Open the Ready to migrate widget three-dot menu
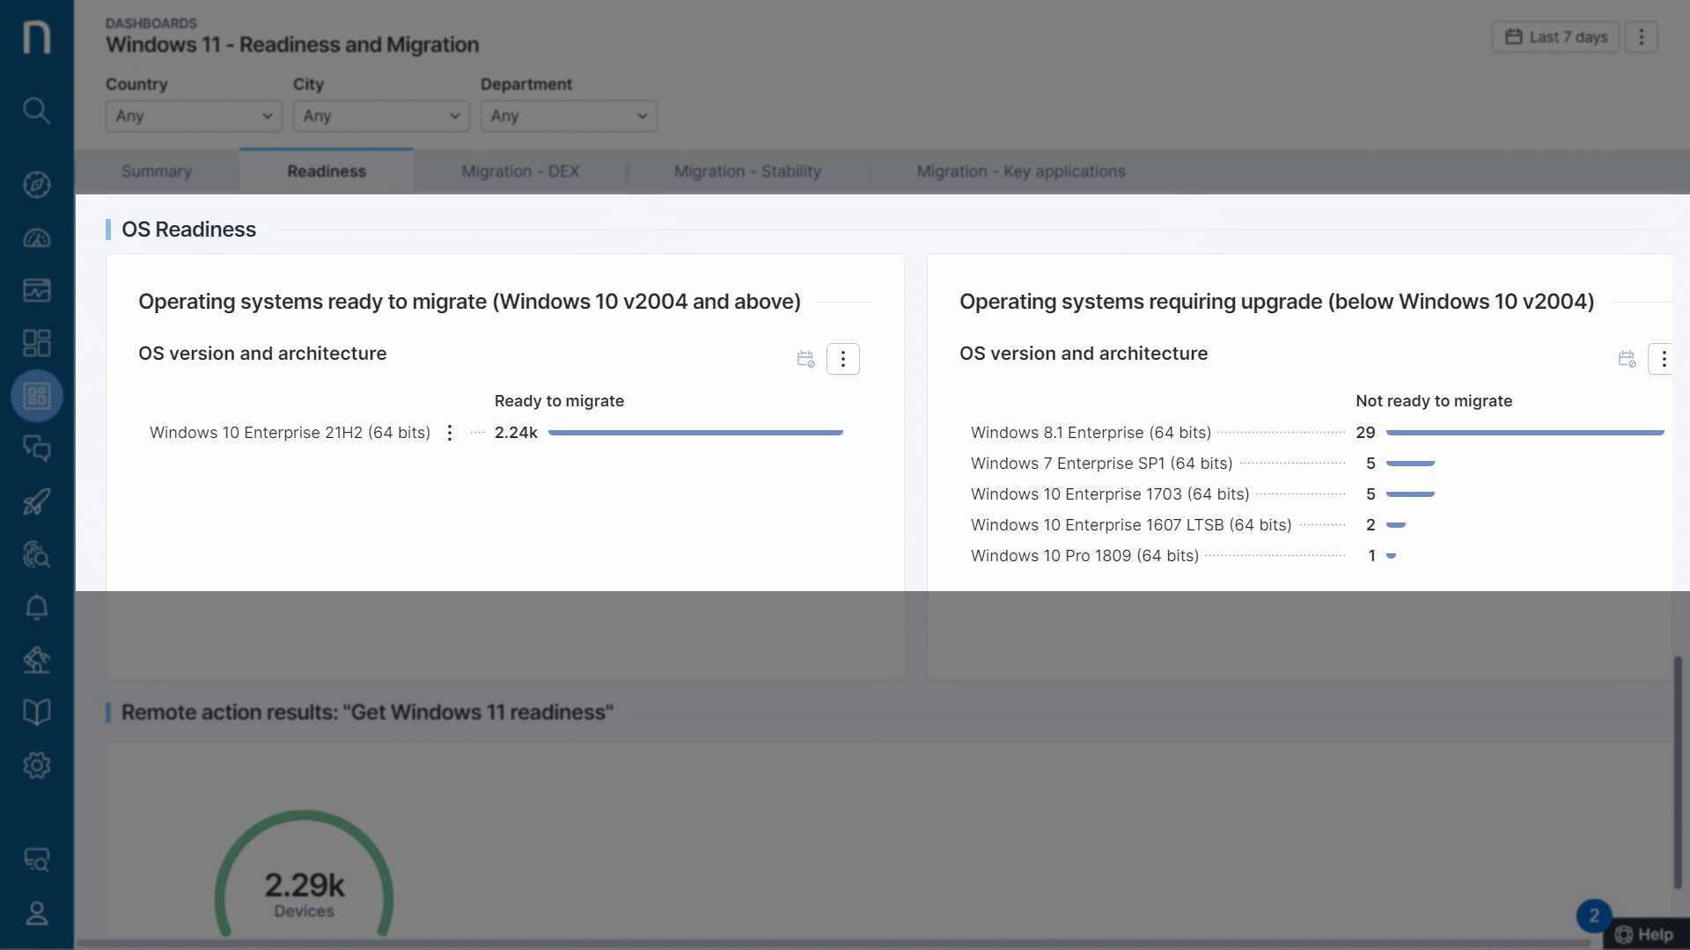Viewport: 1690px width, 950px height. [x=842, y=359]
